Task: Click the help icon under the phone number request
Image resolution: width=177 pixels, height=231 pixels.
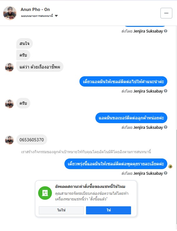Action: [x=165, y=127]
